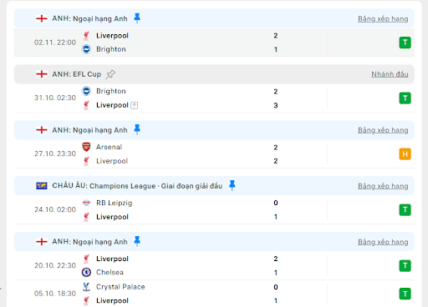Toggle the Champions League pin icon
The width and height of the screenshot is (428, 307).
tap(232, 185)
